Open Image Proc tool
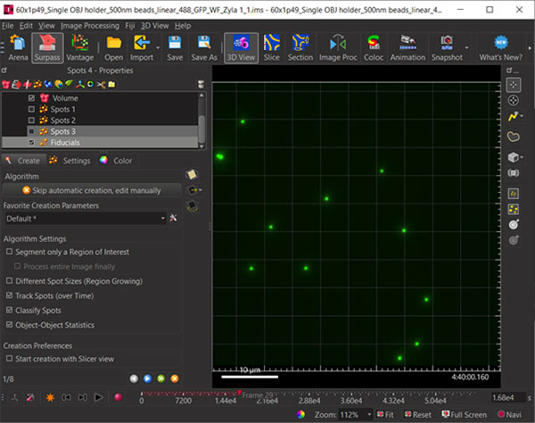This screenshot has height=423, width=535. (x=338, y=48)
